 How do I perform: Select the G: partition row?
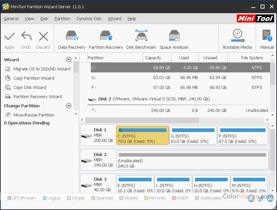[x=180, y=77]
